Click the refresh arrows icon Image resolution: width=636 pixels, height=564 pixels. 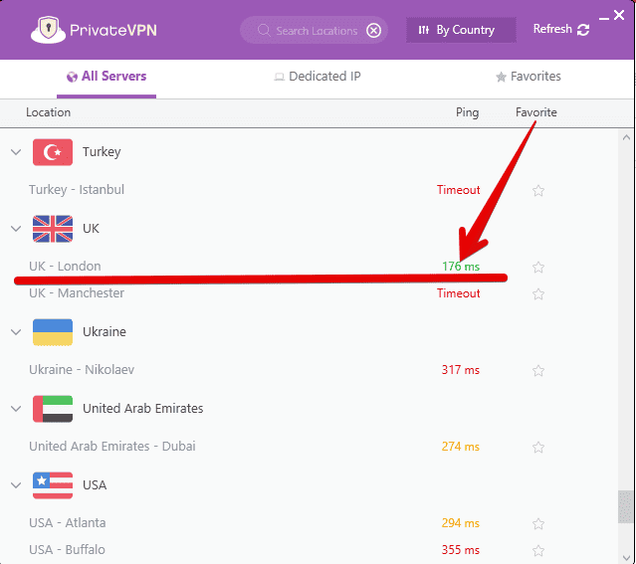583,30
